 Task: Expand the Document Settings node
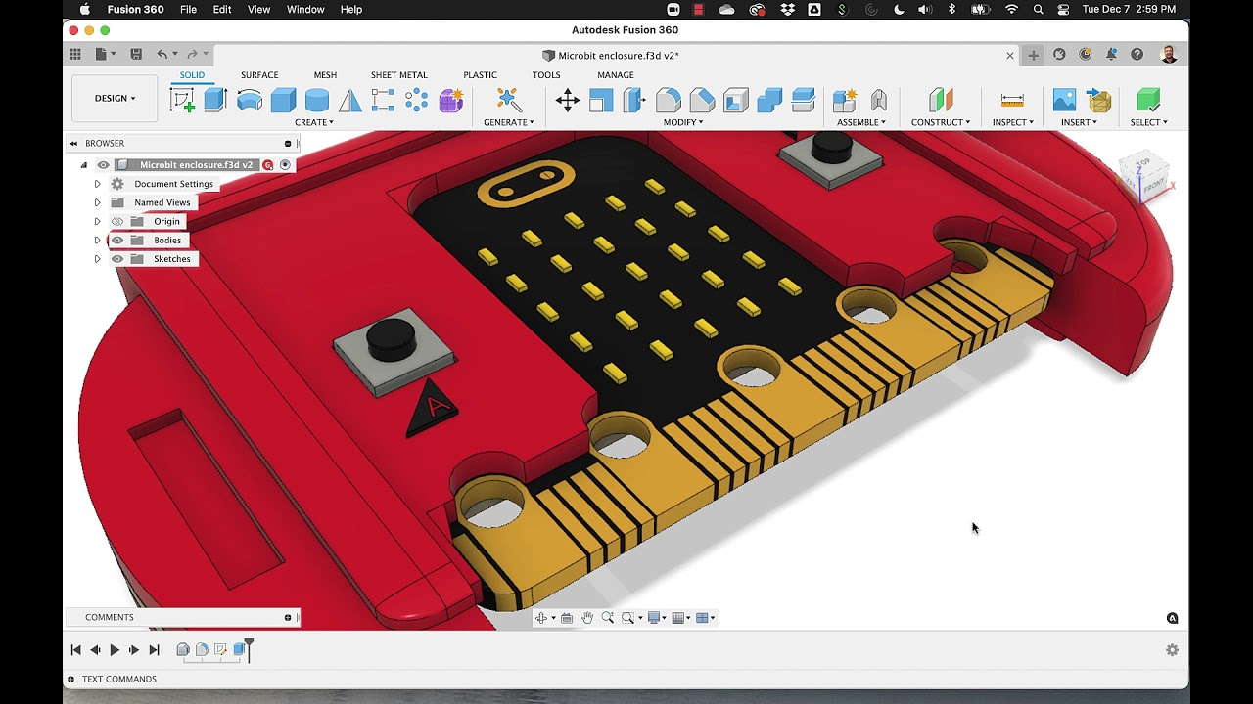pyautogui.click(x=97, y=184)
